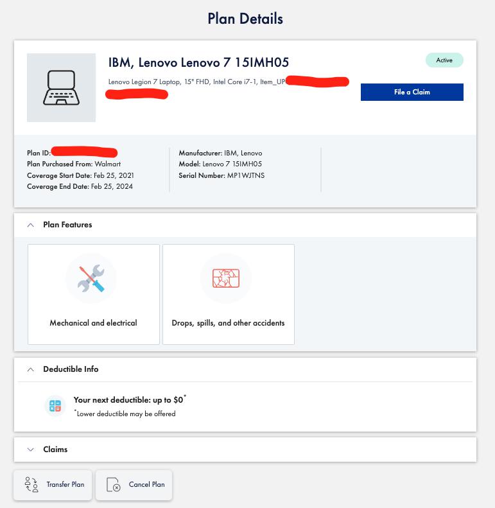The height and width of the screenshot is (508, 495).
Task: Click the Plan Details page title
Action: (245, 19)
